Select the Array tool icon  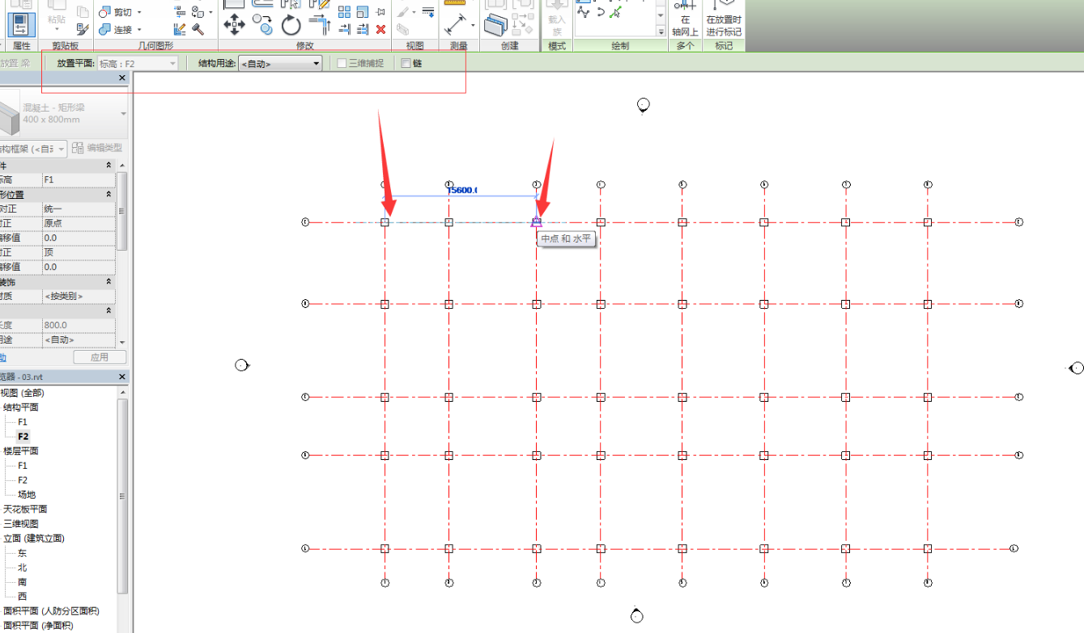point(345,12)
